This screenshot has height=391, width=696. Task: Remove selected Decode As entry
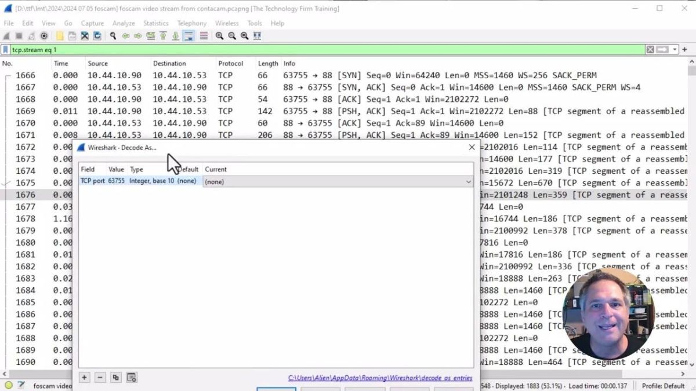point(100,378)
